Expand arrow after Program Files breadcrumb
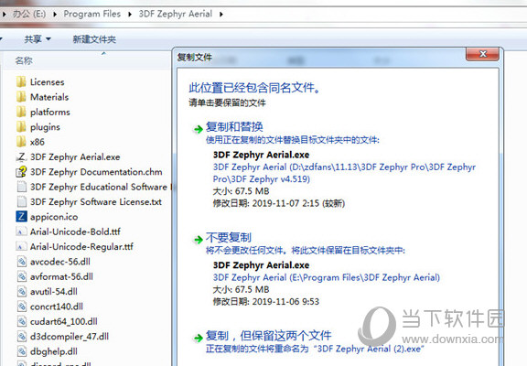527x366 pixels. tap(130, 14)
